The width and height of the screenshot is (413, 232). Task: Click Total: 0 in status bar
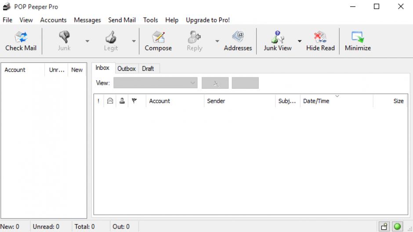84,226
